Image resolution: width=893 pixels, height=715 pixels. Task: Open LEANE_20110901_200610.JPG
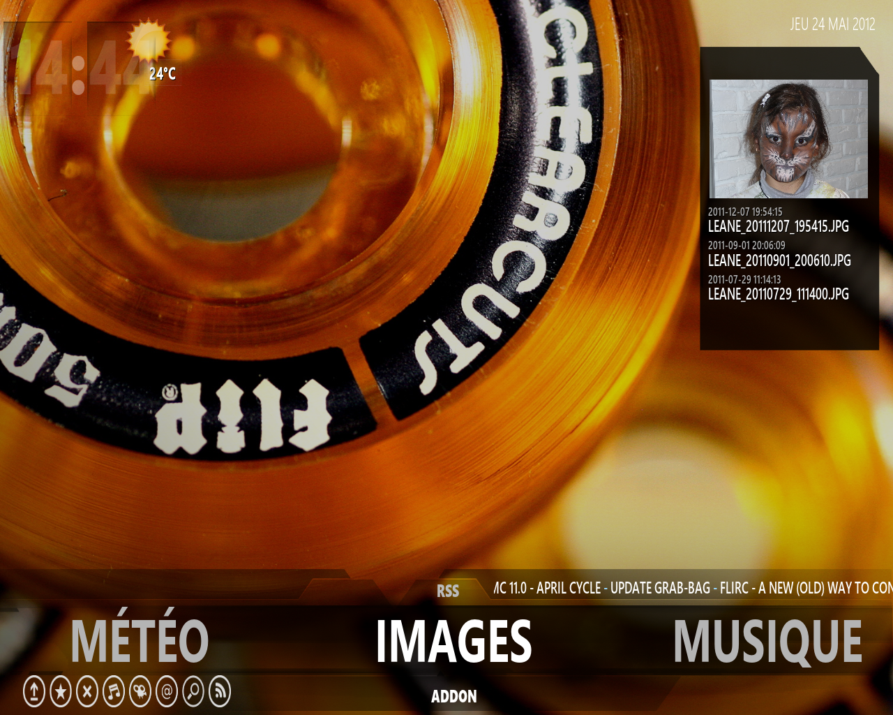pos(779,260)
